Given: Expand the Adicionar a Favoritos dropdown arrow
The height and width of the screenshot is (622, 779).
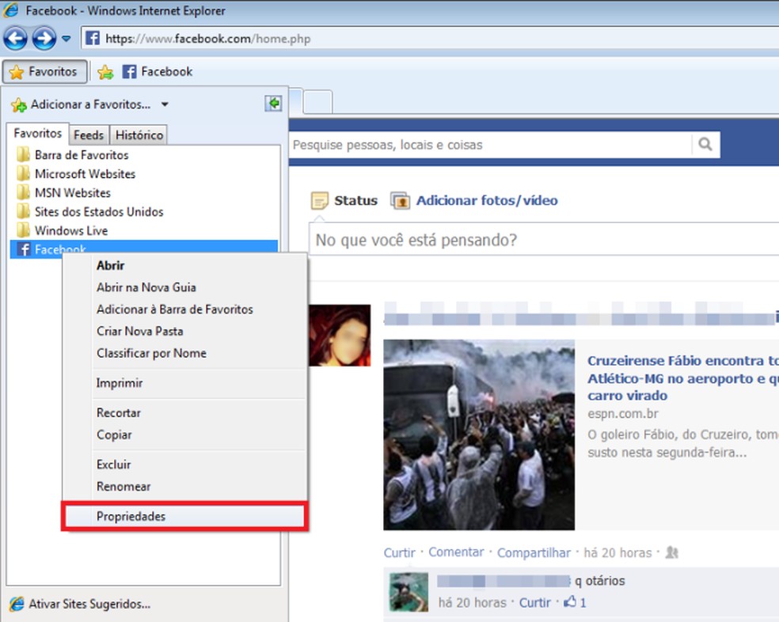Looking at the screenshot, I should 165,104.
